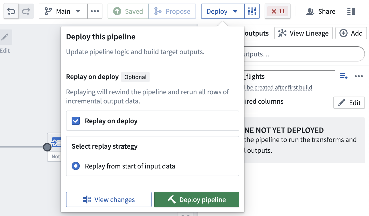Click 'Select replay strategy' heading
Screen dimensions: 369x216
104,146
